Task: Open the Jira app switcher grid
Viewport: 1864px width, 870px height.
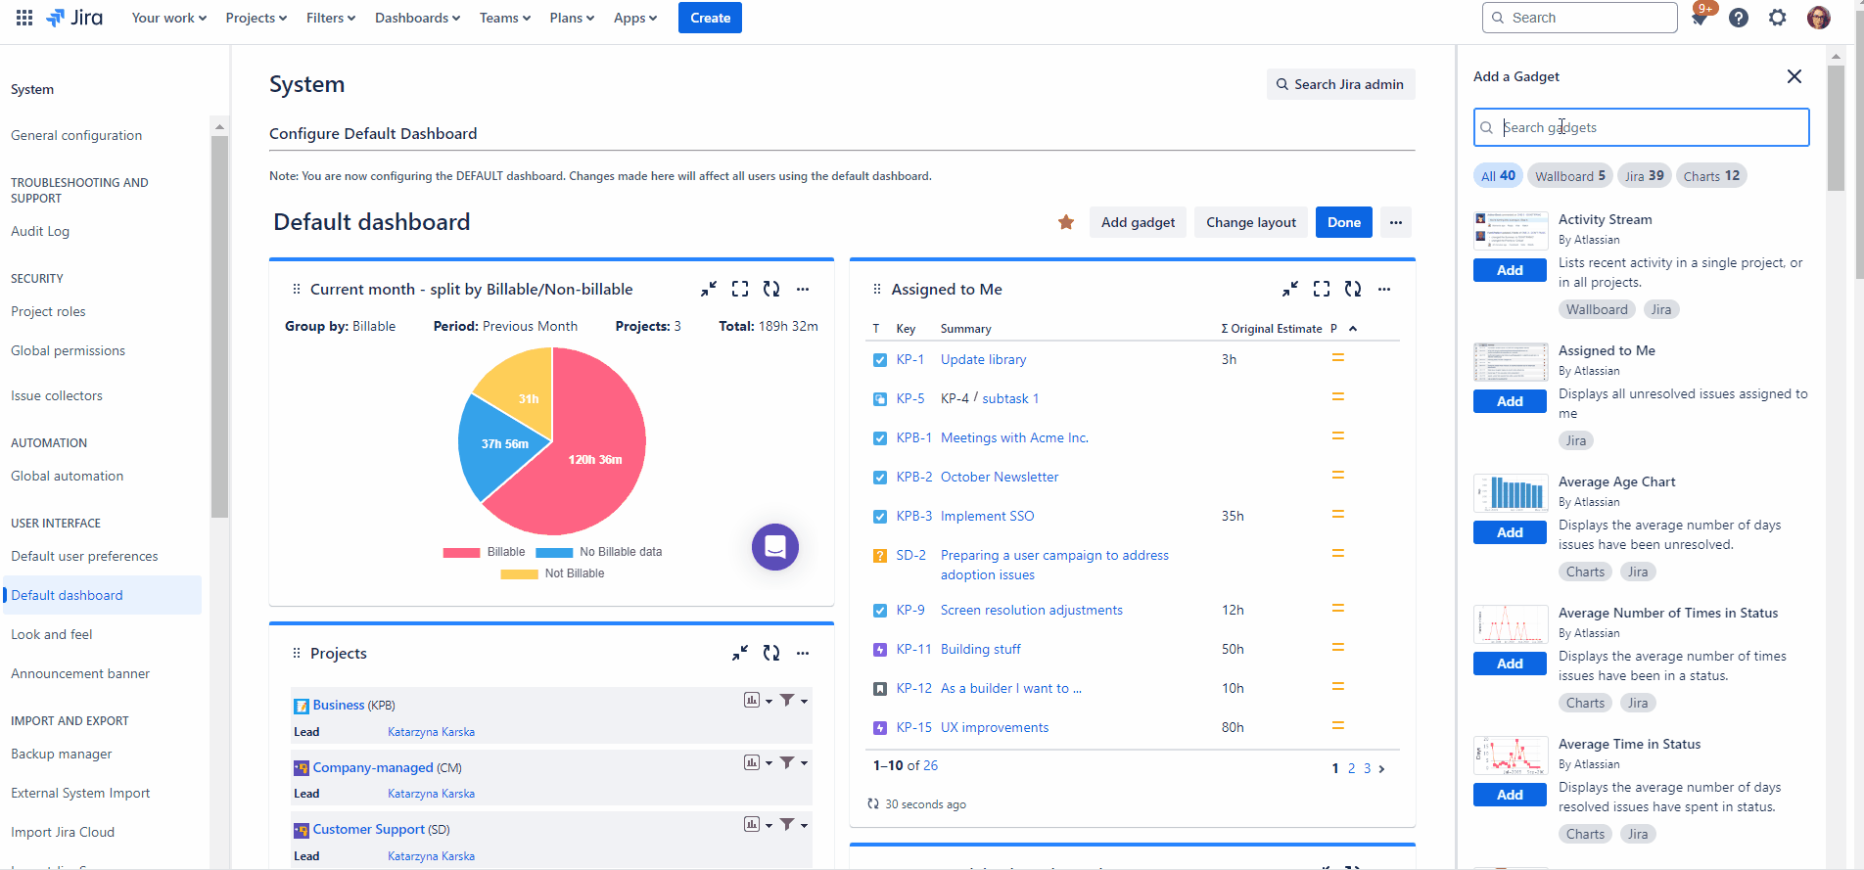Action: point(24,18)
